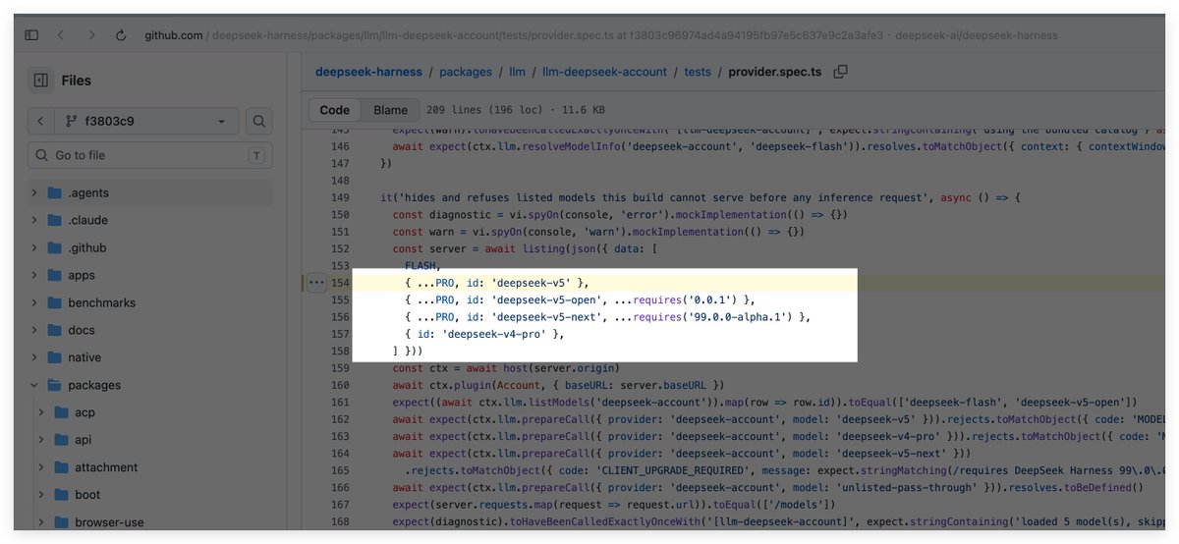Click provider.spec.ts file name in breadcrumb
This screenshot has height=544, width=1179.
pos(774,72)
